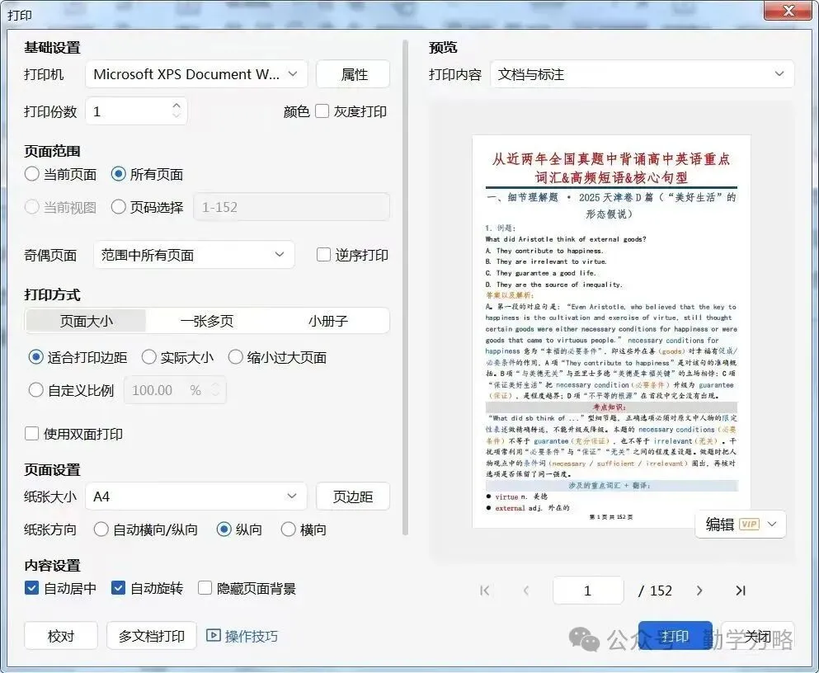The height and width of the screenshot is (673, 819).
Task: Open 纸张大小 A4 dropdown
Action: click(x=196, y=496)
